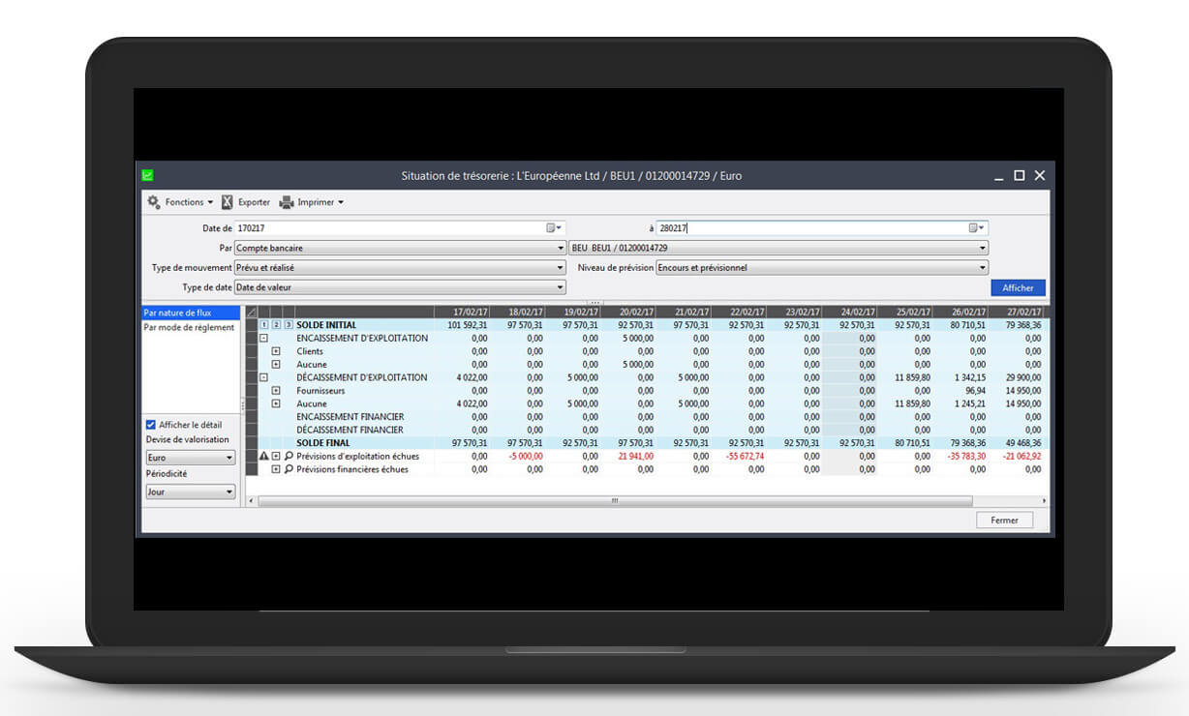The width and height of the screenshot is (1189, 716).
Task: Select Par mode de règlement view
Action: [x=191, y=328]
